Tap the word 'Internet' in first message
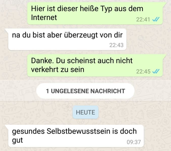The image size is (171, 151). 44,17
